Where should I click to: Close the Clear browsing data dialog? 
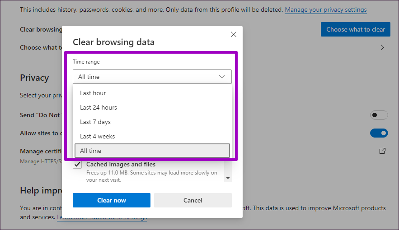tap(234, 34)
